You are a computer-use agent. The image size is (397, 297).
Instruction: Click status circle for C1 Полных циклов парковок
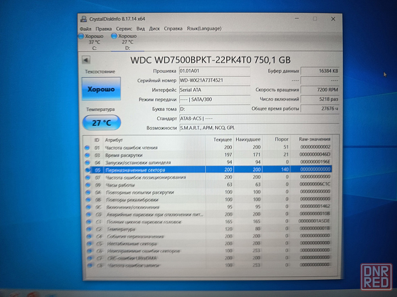(x=89, y=222)
